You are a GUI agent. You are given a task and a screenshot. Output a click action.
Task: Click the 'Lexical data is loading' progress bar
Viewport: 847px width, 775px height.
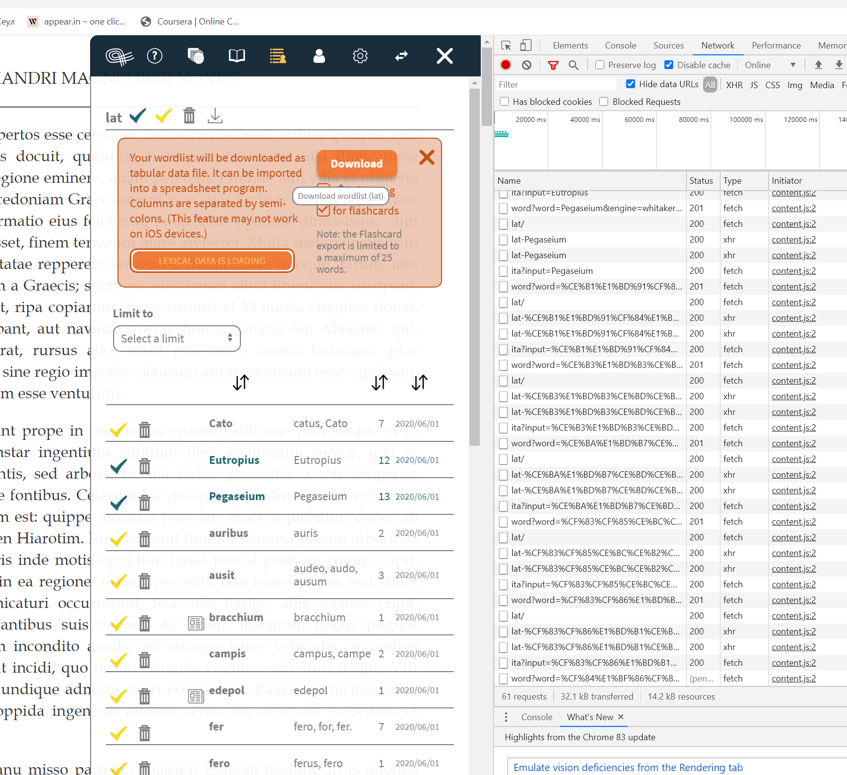[212, 261]
